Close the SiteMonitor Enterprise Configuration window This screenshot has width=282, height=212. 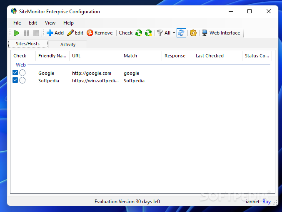point(269,11)
